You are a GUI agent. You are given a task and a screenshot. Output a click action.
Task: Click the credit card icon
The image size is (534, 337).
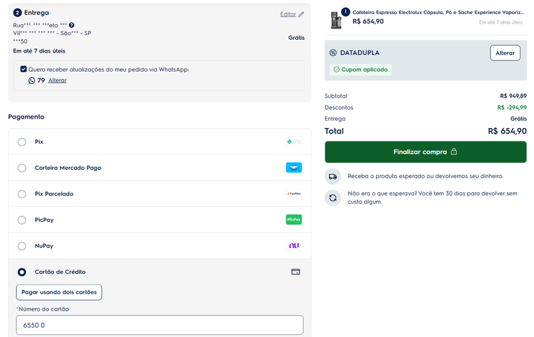(x=295, y=272)
